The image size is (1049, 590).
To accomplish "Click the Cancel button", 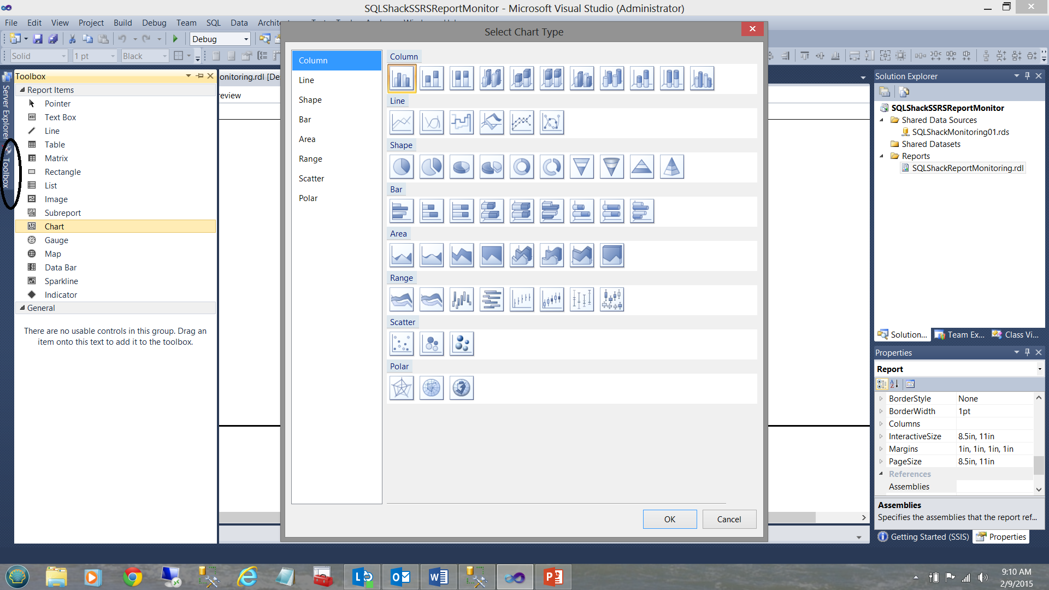I will click(729, 519).
